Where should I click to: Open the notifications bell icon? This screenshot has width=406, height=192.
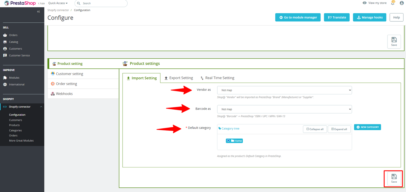point(393,3)
